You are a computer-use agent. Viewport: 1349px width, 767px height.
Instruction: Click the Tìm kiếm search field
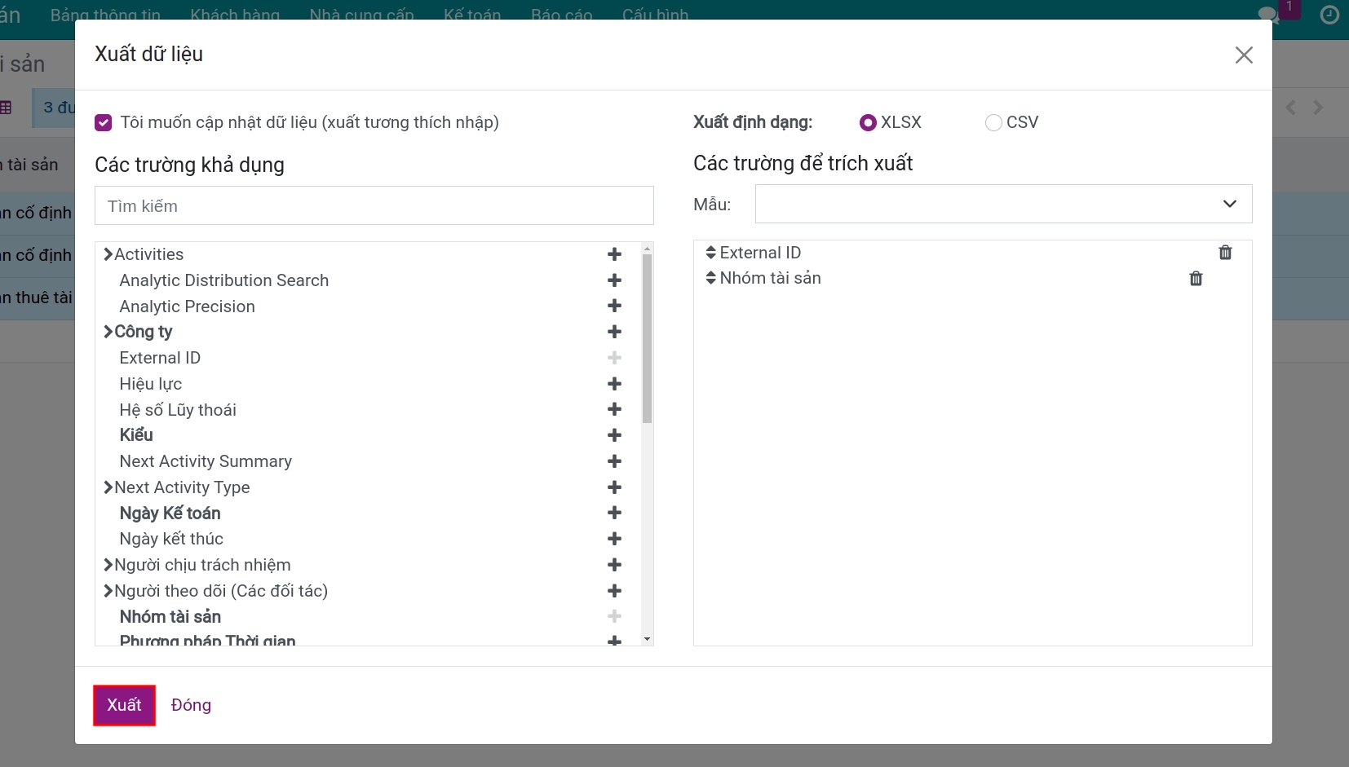click(x=374, y=205)
